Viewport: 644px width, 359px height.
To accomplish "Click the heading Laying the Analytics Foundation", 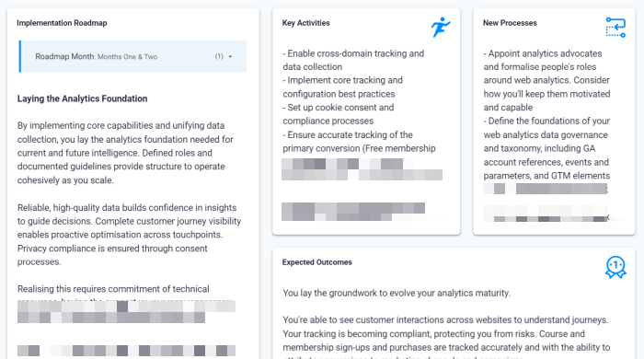I will coord(82,98).
